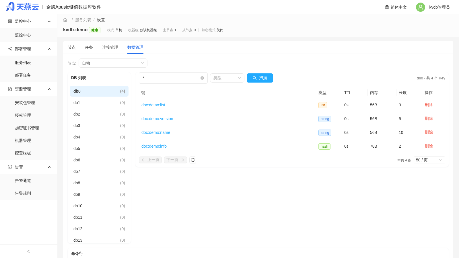The image size is (459, 258).
Task: Collapse the sidebar with the left arrow
Action: point(29,251)
